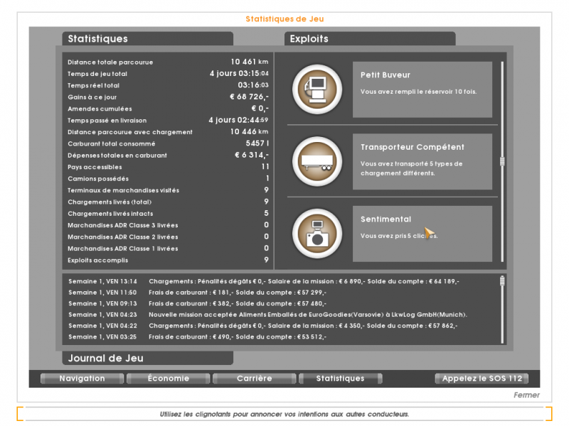Click the Camions possédés row
The height and width of the screenshot is (426, 569).
[x=168, y=179]
